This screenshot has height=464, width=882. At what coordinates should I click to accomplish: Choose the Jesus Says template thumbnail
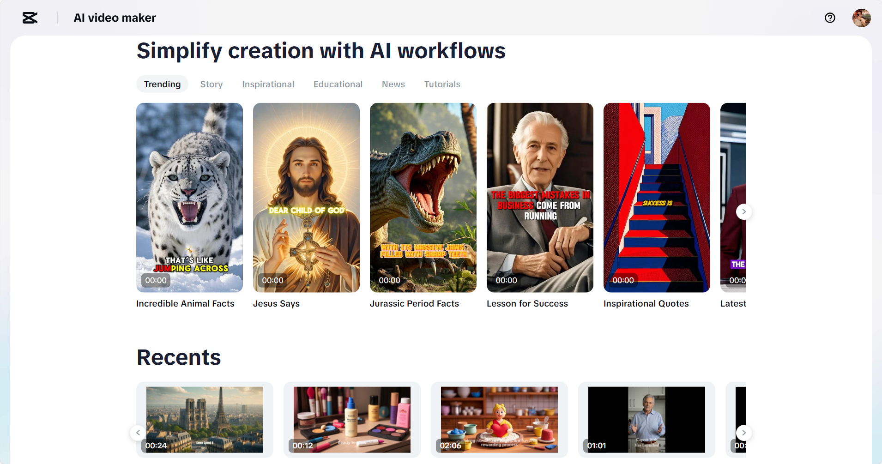(306, 197)
